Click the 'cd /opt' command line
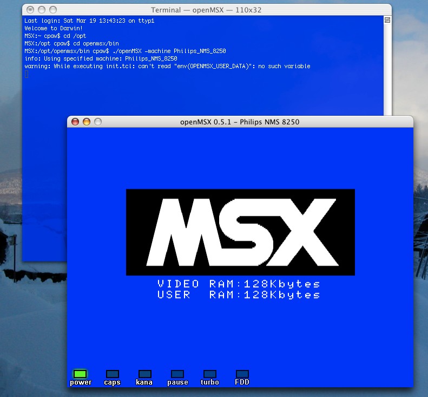Image resolution: width=428 pixels, height=397 pixels. 55,36
